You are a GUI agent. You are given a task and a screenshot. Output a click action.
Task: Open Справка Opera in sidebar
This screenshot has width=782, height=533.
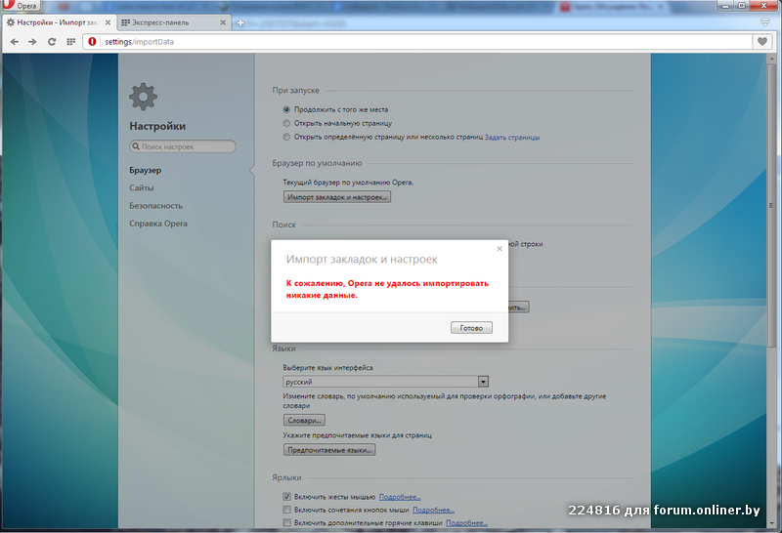click(158, 224)
